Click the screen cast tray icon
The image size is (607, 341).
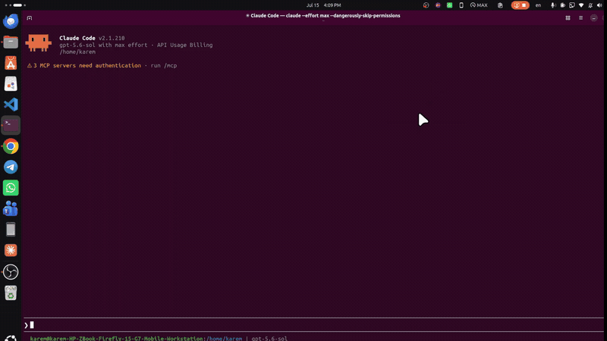(572, 5)
